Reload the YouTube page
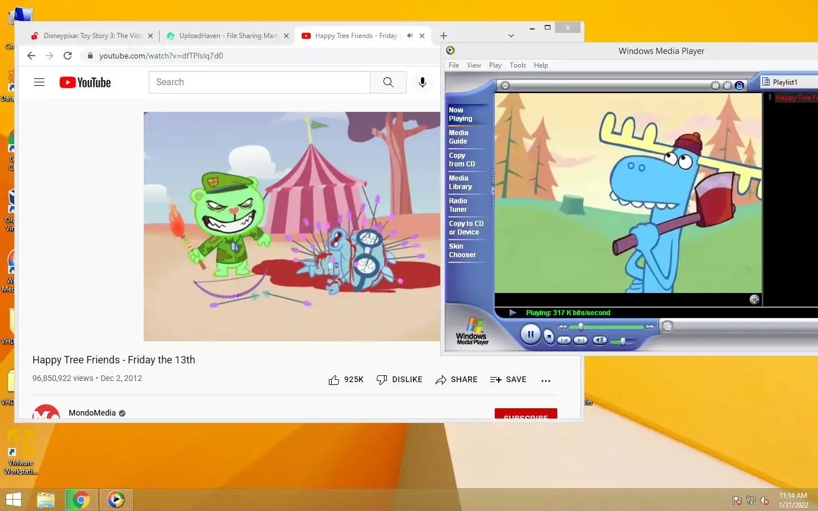The image size is (818, 511). point(68,56)
